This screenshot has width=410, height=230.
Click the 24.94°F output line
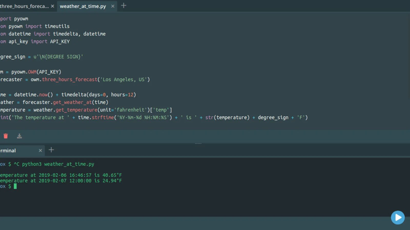click(x=61, y=181)
